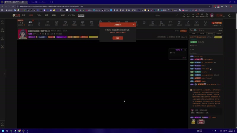The image size is (237, 133).
Task: Switch to the second chat ranking tab
Action: (202, 34)
